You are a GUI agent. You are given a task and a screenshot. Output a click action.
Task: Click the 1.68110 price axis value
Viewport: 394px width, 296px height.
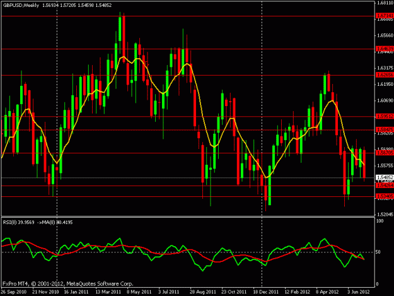(x=385, y=3)
